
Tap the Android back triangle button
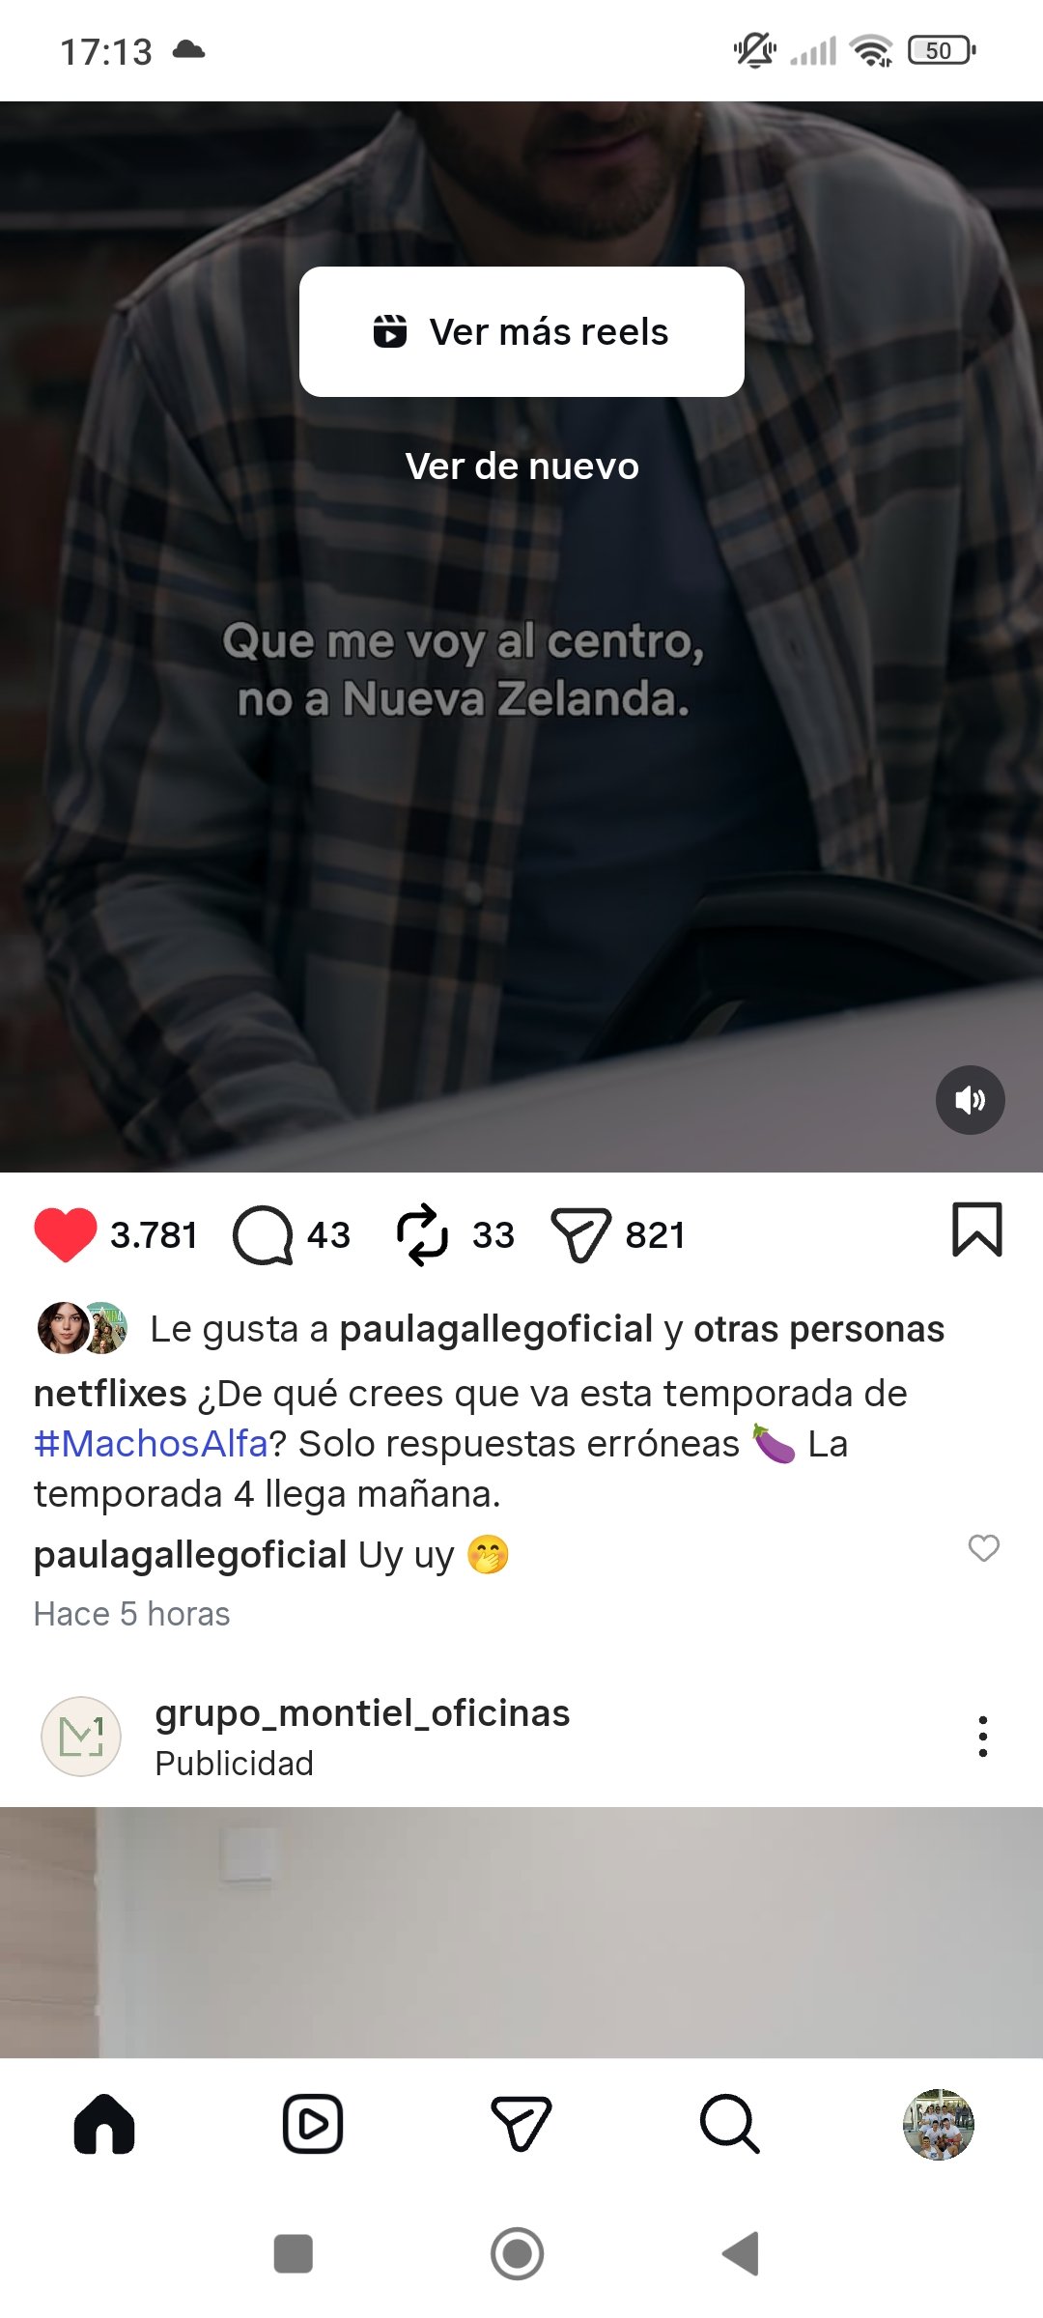coord(742,2253)
